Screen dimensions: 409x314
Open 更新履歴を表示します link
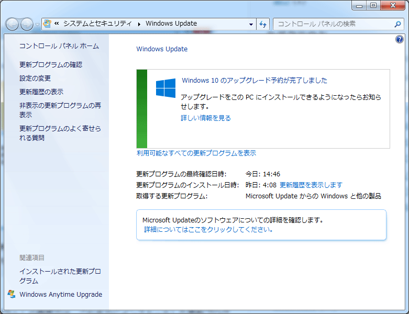click(x=311, y=185)
